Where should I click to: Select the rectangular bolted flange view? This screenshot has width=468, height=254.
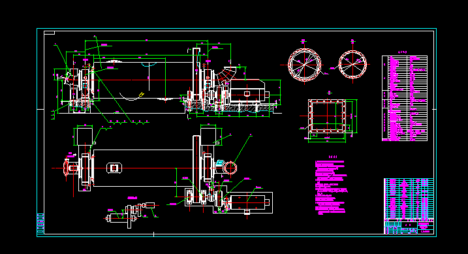tap(327, 116)
